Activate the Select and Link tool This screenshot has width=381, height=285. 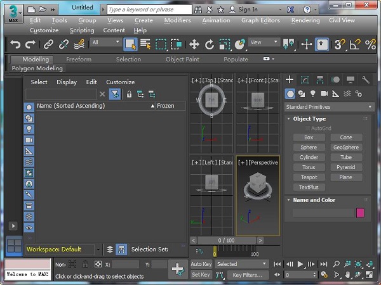(48, 44)
